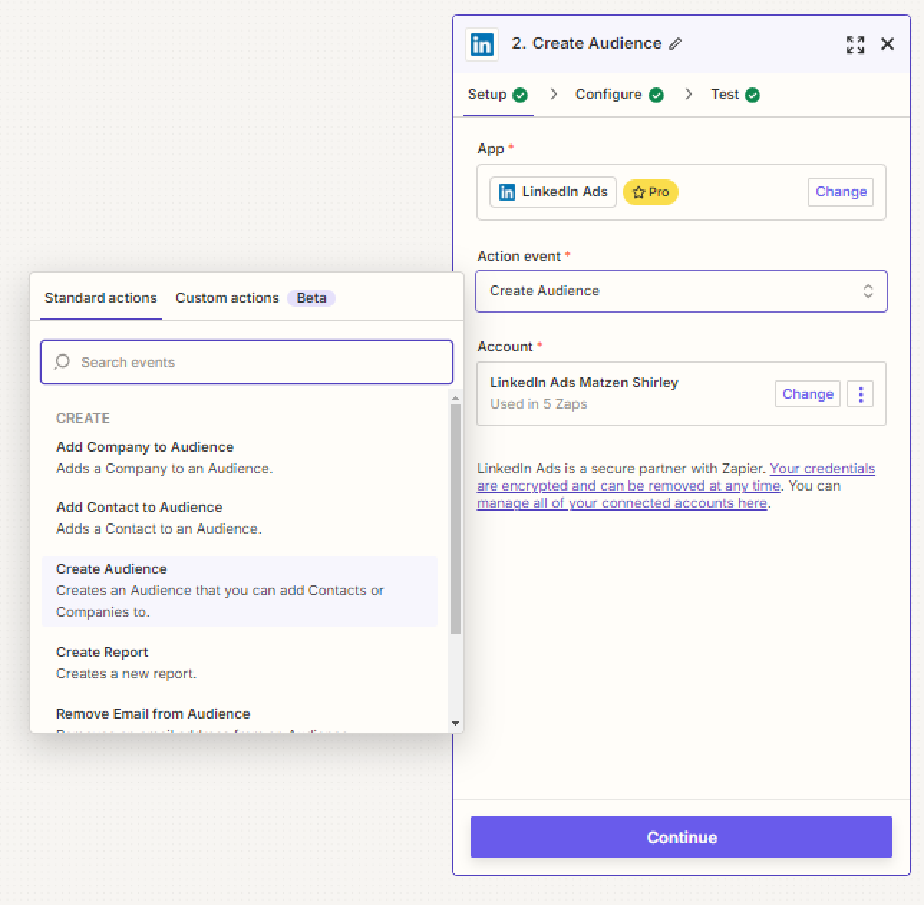Open the credentials encryption info link
This screenshot has height=905, width=924.
[x=676, y=477]
